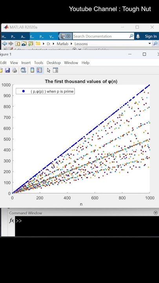Click the MATLAB R2020a title bar text

click(x=24, y=27)
